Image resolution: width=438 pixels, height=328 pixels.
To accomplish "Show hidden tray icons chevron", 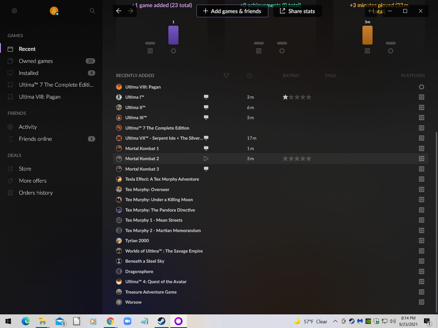I will pos(335,321).
